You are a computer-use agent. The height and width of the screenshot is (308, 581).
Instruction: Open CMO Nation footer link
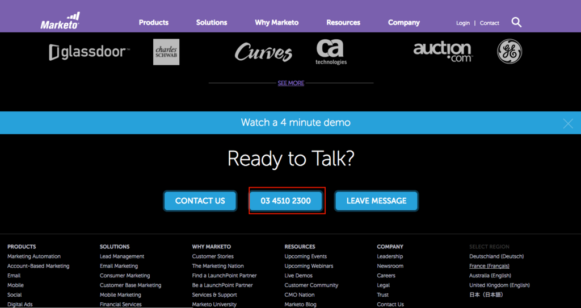pos(300,295)
